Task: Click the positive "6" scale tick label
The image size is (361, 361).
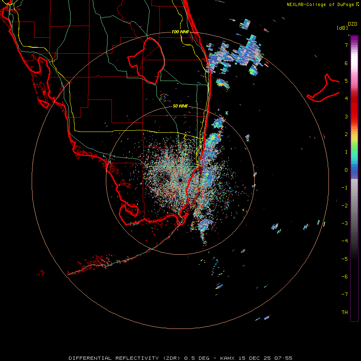Action: (x=346, y=63)
